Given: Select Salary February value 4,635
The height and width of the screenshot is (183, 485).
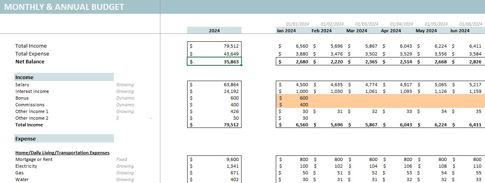Looking at the screenshot, I should point(329,85).
